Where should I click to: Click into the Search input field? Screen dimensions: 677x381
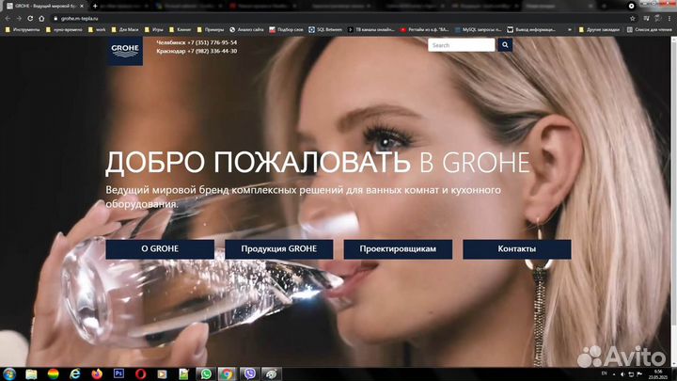coord(461,45)
